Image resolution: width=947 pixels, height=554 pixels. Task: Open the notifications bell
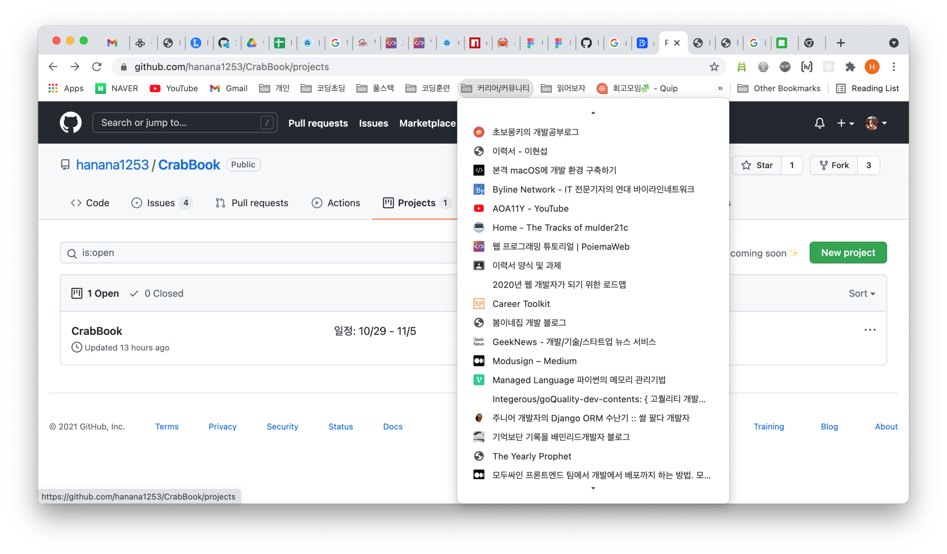(819, 123)
